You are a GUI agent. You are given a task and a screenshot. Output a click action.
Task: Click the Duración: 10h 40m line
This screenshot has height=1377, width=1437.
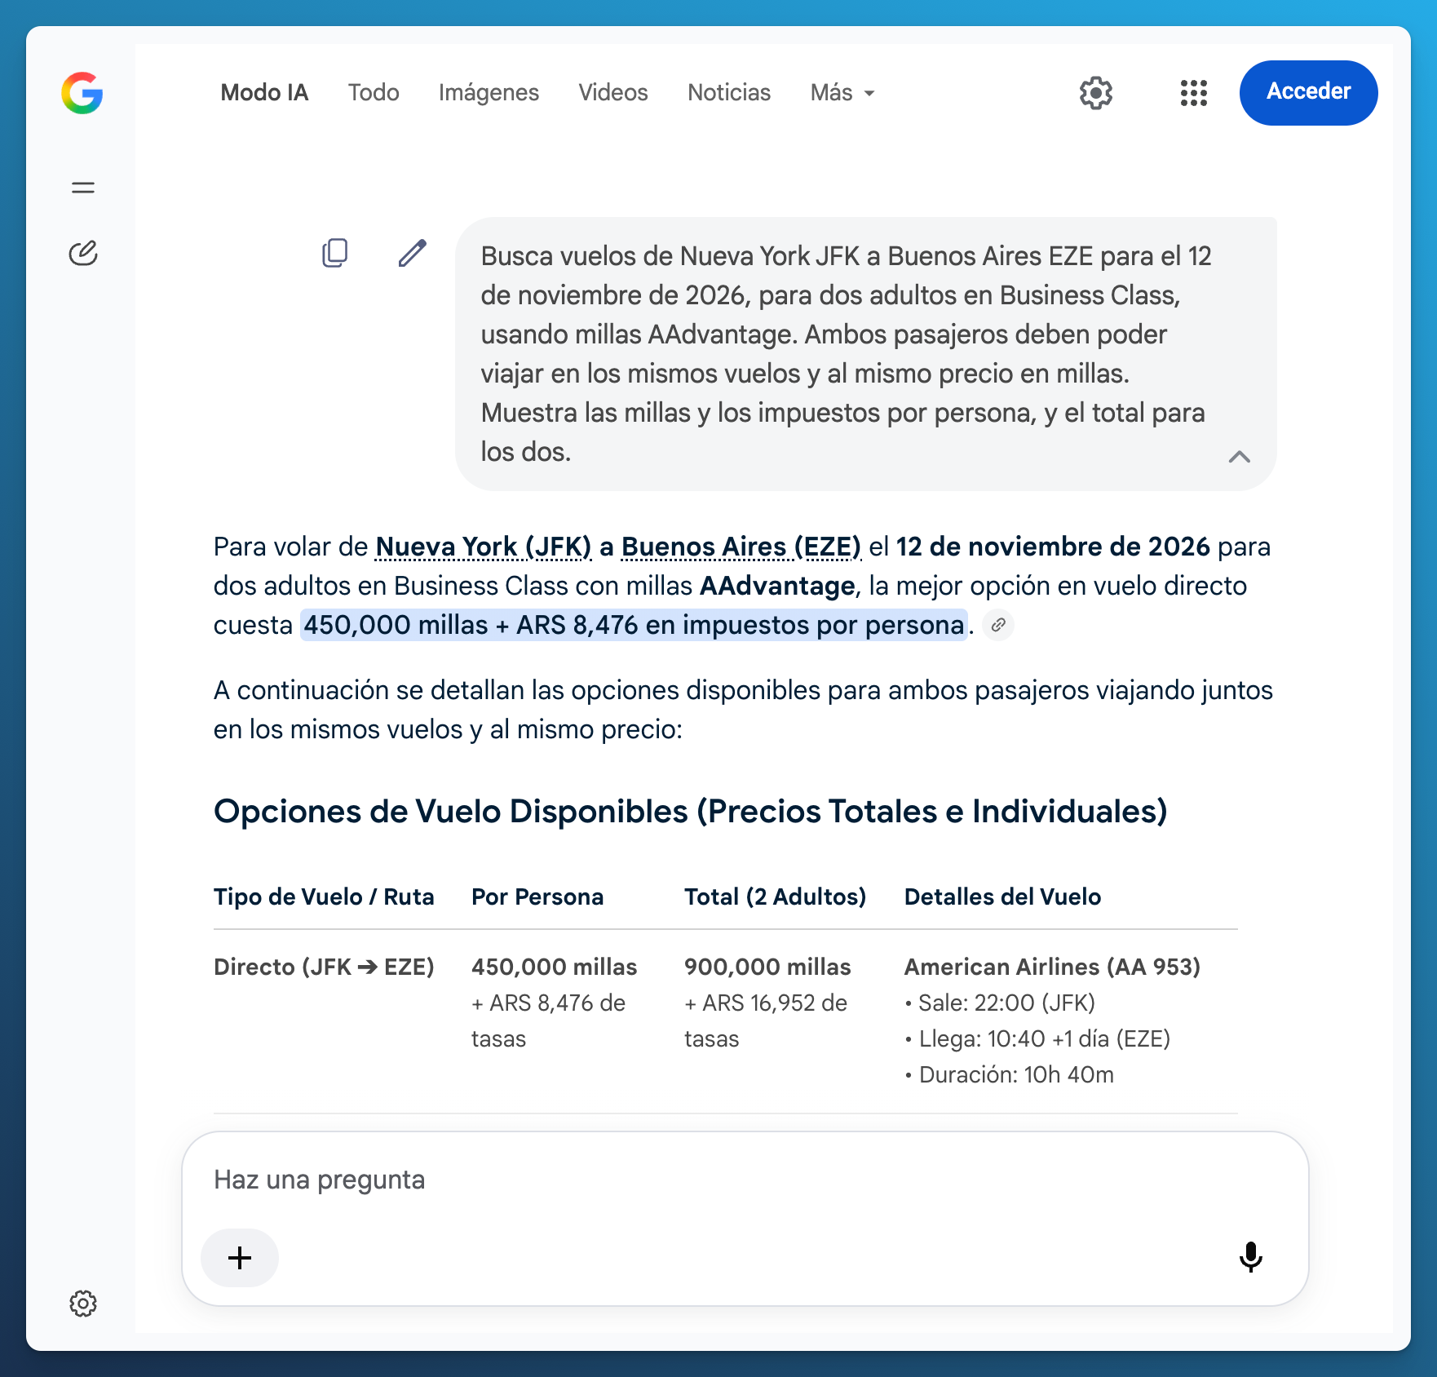(1010, 1074)
